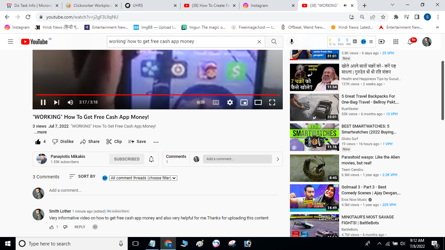
Task: Open video settings gear
Action: pyautogui.click(x=230, y=102)
